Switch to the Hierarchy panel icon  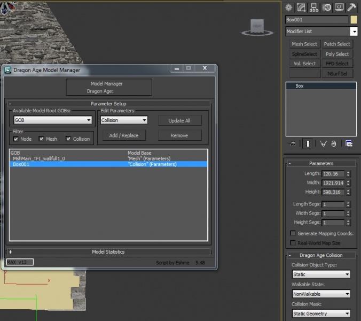click(314, 7)
